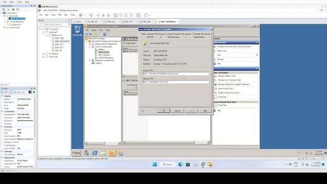
Task: Click the VMware send Ctrl+Alt+Del toolbar icon
Action: [91, 15]
